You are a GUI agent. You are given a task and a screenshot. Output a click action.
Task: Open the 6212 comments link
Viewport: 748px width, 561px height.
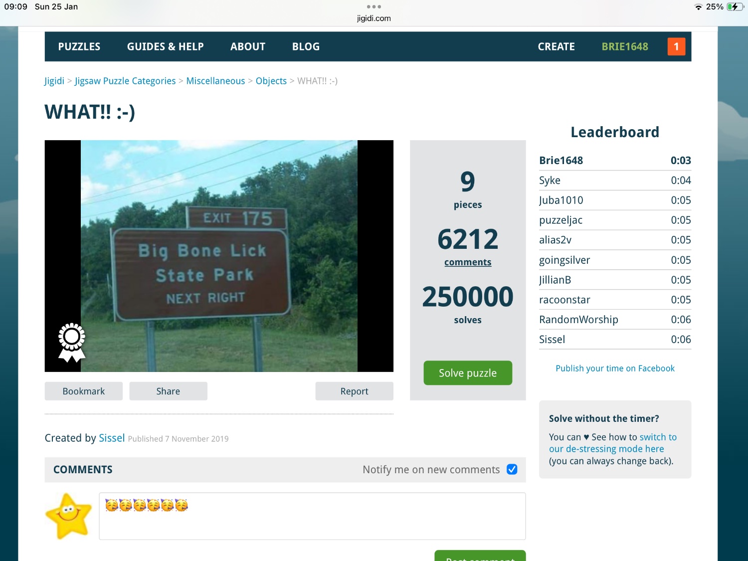[x=468, y=262]
